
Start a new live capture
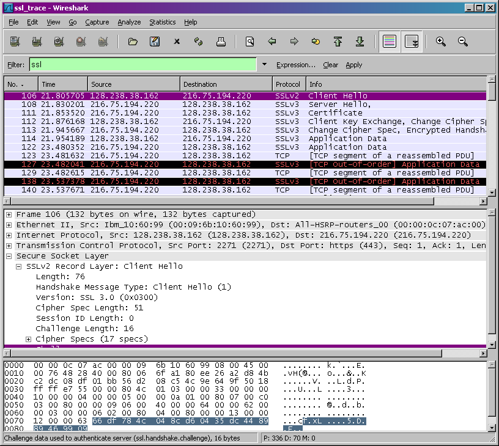pos(59,42)
